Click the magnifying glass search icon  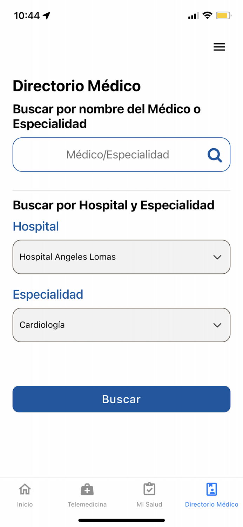[215, 155]
